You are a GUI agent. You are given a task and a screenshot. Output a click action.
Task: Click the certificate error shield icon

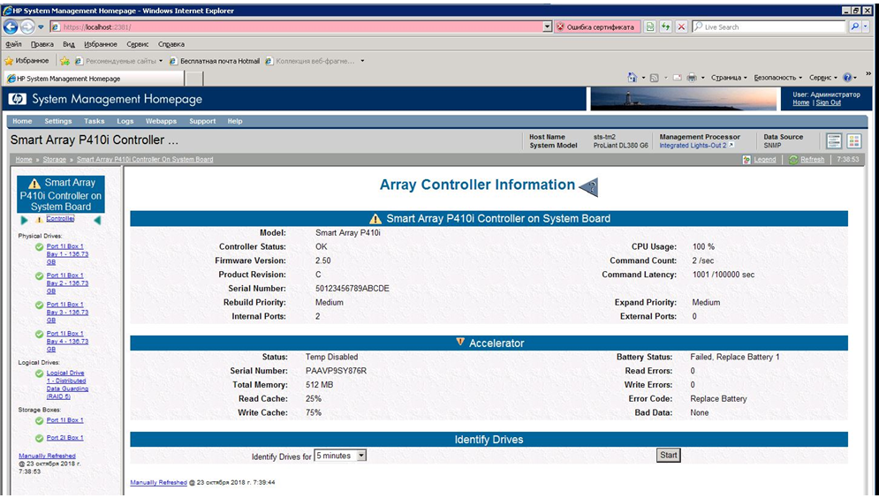(560, 26)
